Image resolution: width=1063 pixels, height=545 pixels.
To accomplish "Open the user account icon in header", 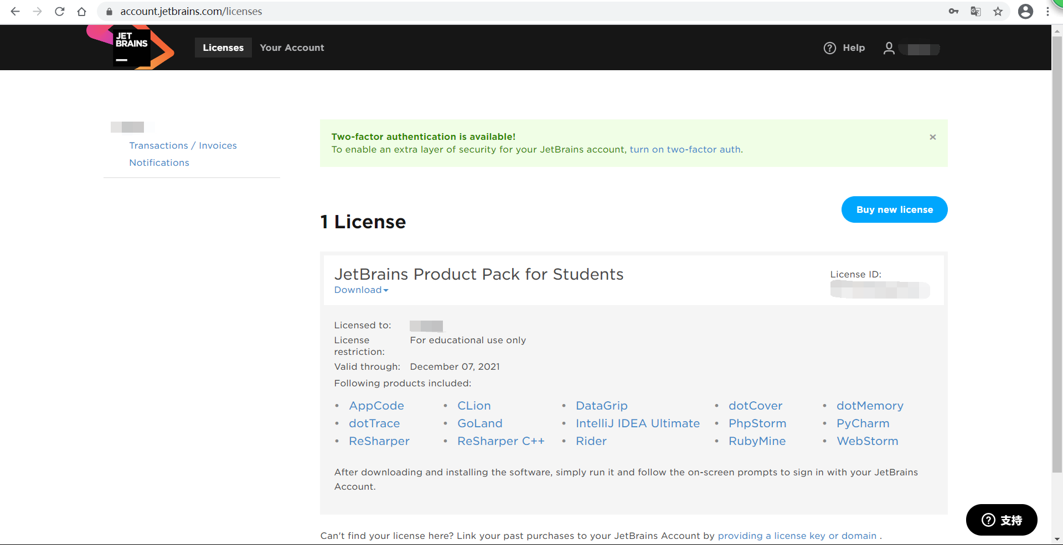I will (889, 48).
